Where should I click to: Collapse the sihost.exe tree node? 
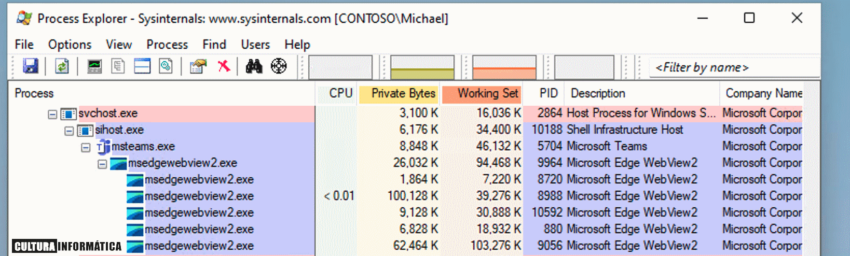(69, 131)
